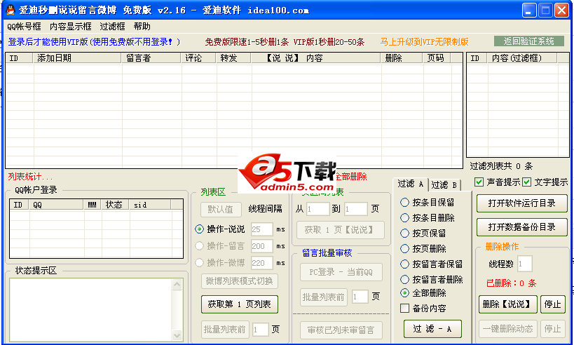
Task: Minimize the application window
Action: (x=529, y=10)
